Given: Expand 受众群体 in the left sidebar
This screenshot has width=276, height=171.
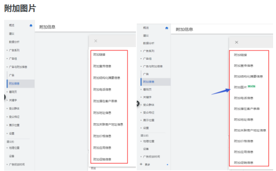Looking at the screenshot, I should click(x=7, y=105).
